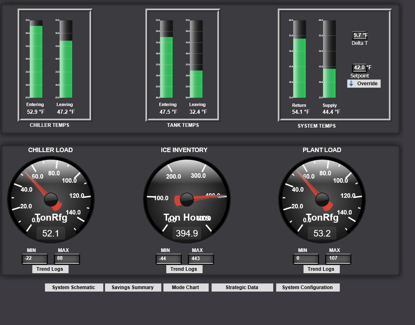The width and height of the screenshot is (415, 325).
Task: Open the Strategic Data tab
Action: [x=242, y=287]
